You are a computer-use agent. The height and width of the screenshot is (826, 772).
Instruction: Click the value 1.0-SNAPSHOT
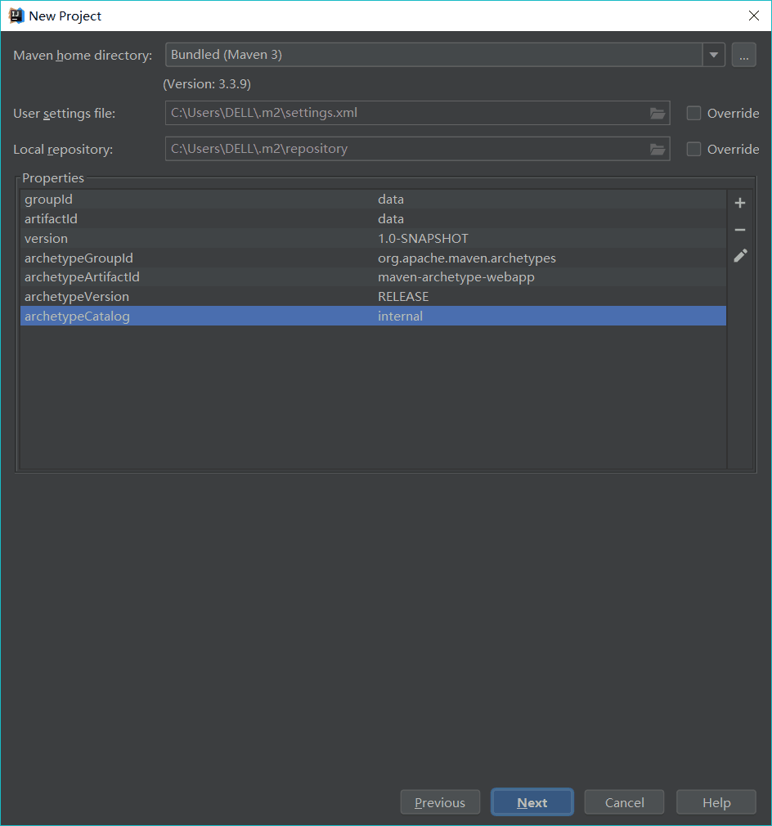(423, 239)
